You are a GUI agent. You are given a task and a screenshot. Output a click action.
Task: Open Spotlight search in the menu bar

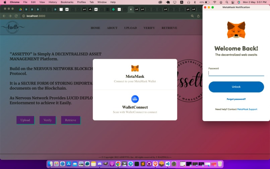(227, 2)
